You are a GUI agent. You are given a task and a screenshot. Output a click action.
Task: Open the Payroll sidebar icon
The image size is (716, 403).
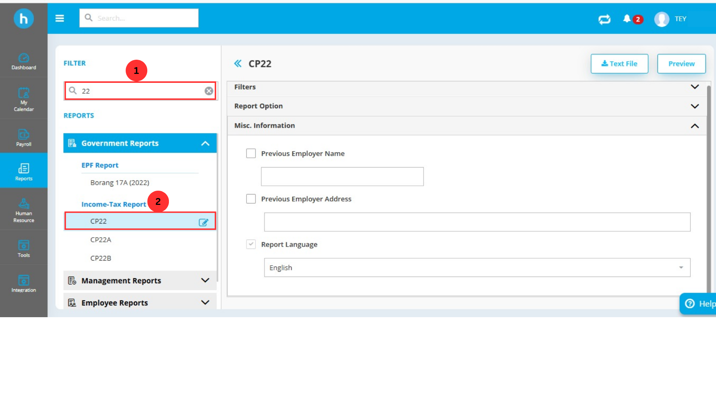coord(23,137)
